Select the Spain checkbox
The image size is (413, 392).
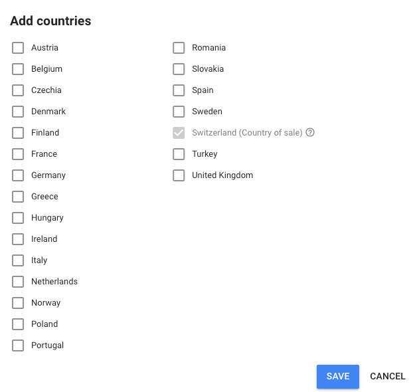(179, 90)
